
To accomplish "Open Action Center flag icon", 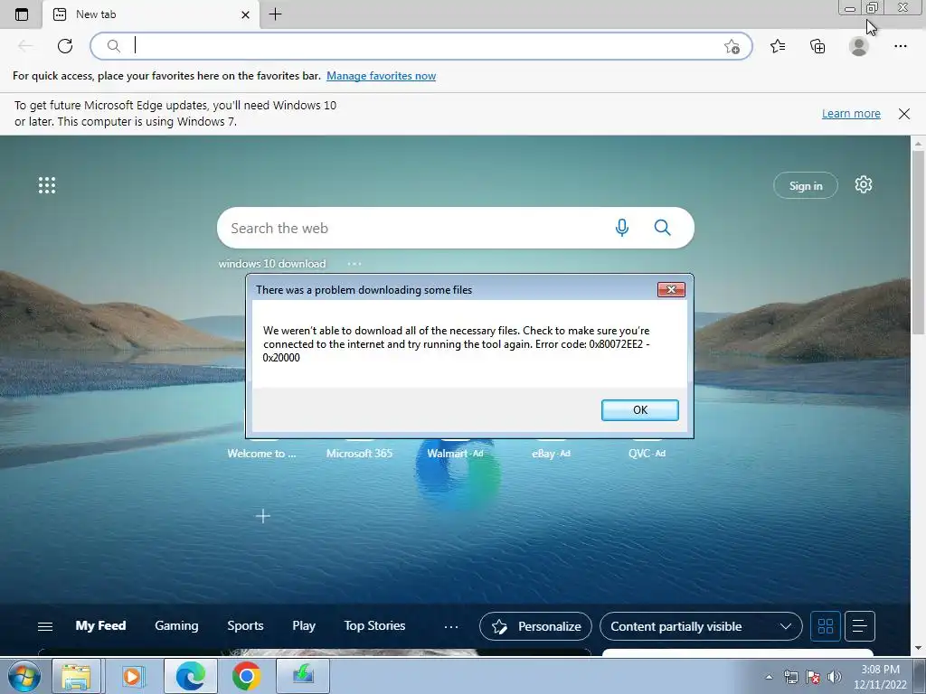I will (x=813, y=677).
